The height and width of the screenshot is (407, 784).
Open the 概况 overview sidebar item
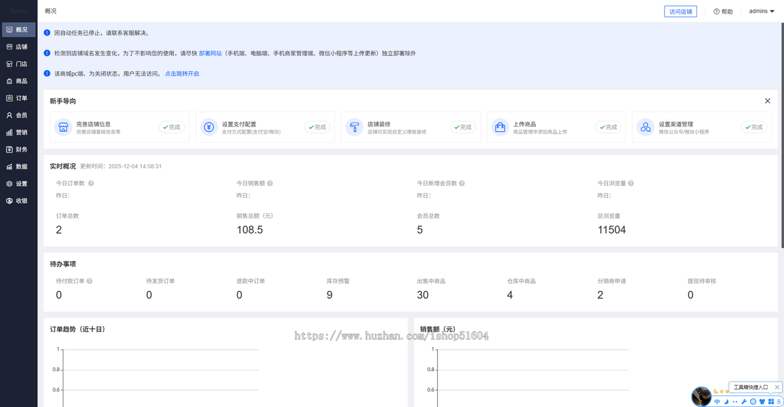[18, 30]
